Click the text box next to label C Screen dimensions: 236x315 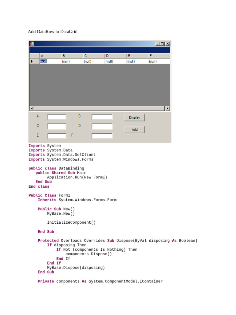[57, 126]
